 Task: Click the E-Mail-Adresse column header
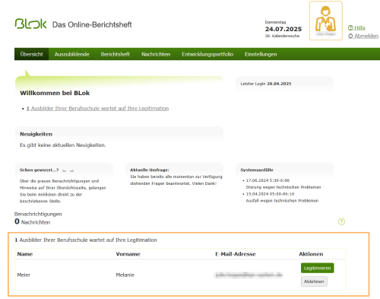click(x=236, y=254)
